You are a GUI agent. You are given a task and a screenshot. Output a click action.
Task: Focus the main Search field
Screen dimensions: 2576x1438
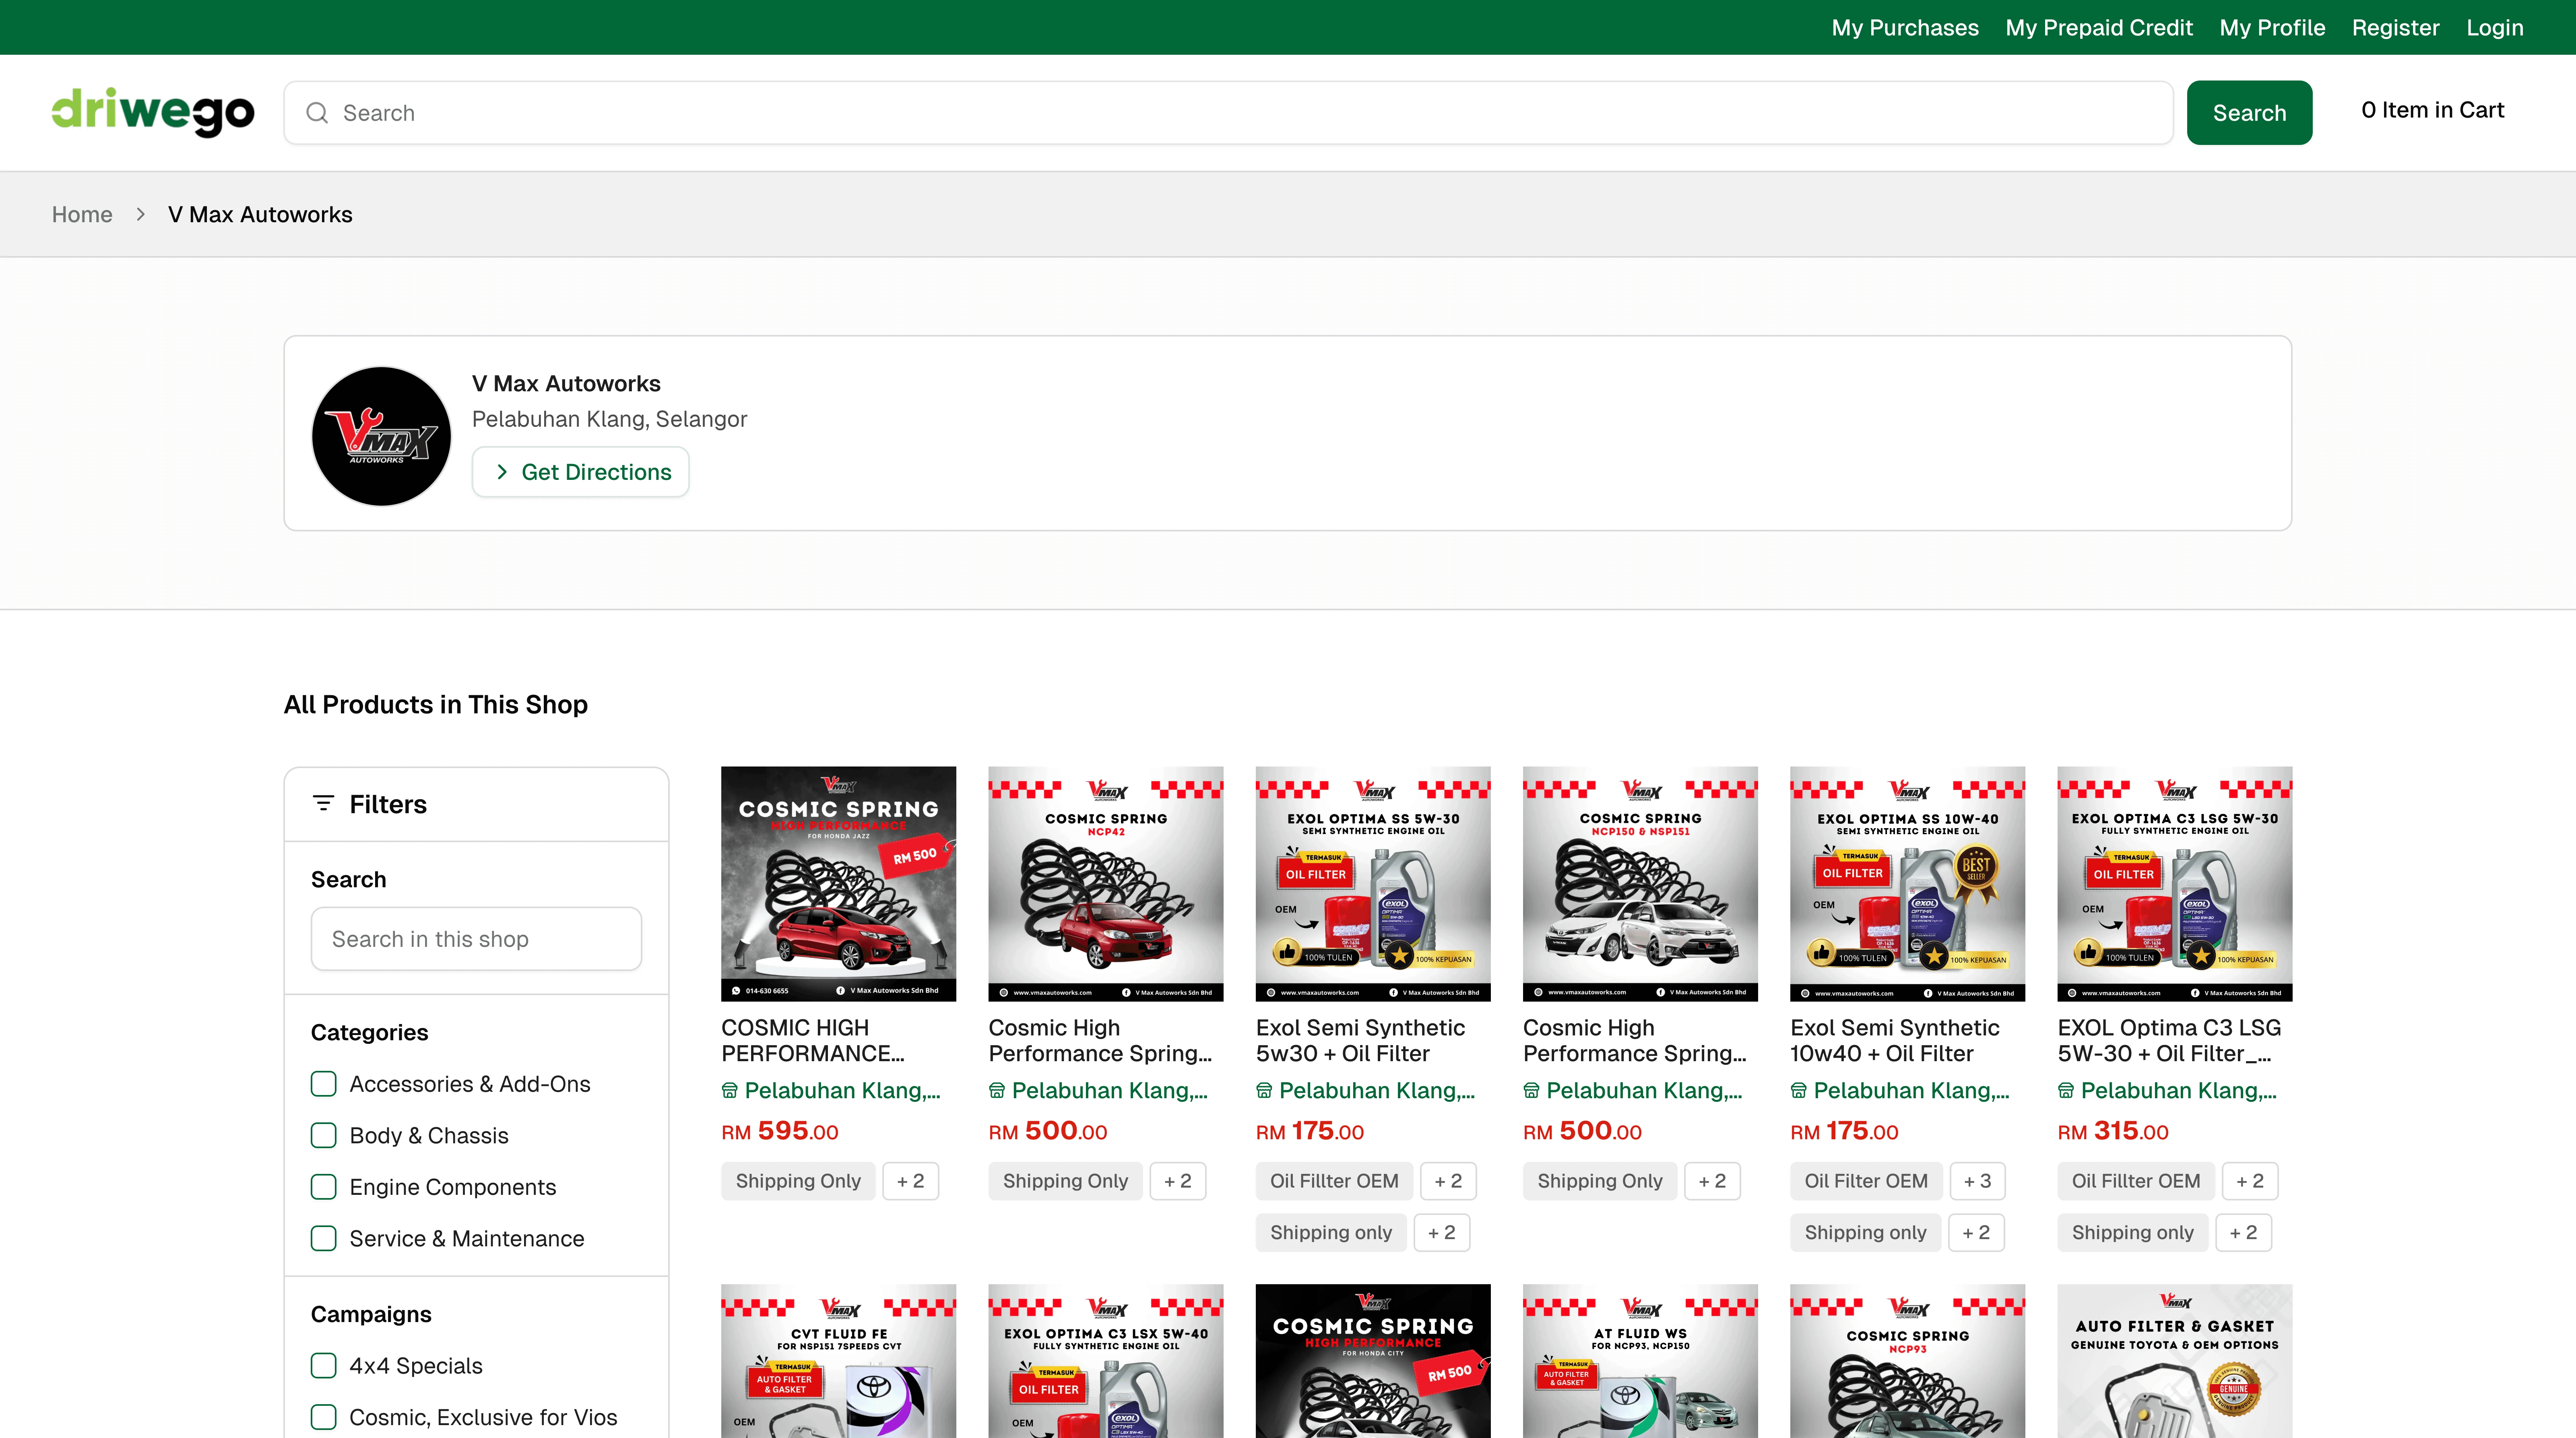pyautogui.click(x=1228, y=113)
